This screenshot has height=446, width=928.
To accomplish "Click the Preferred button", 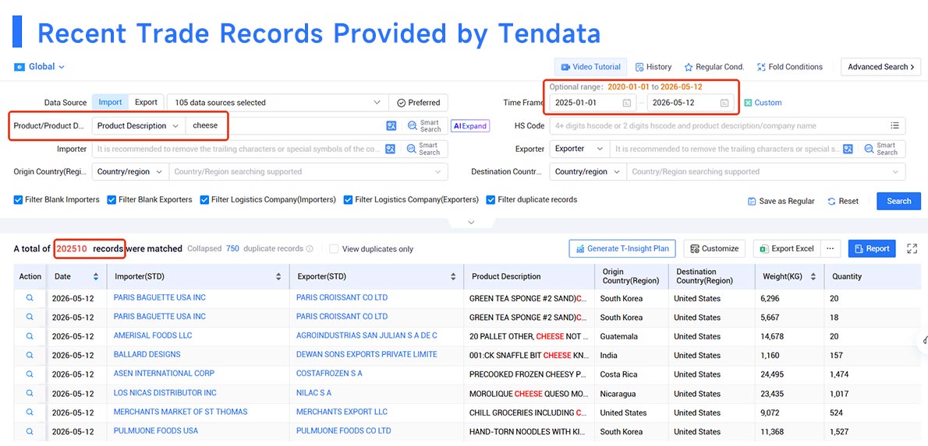I will pos(419,102).
